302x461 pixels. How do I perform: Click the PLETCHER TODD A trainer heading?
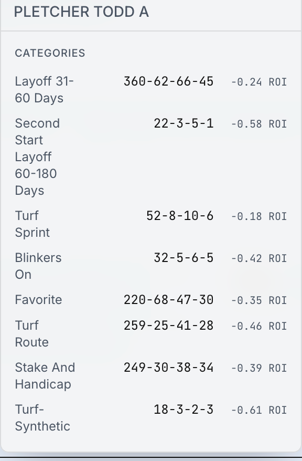click(x=81, y=12)
